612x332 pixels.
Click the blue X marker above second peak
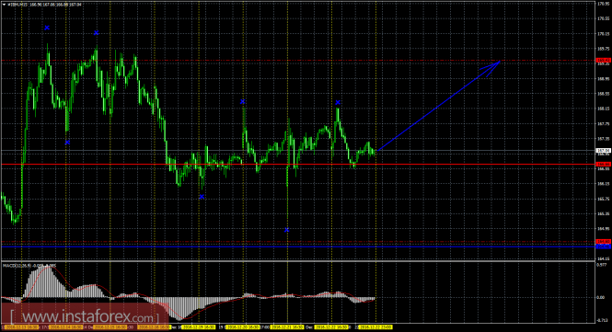tap(97, 33)
